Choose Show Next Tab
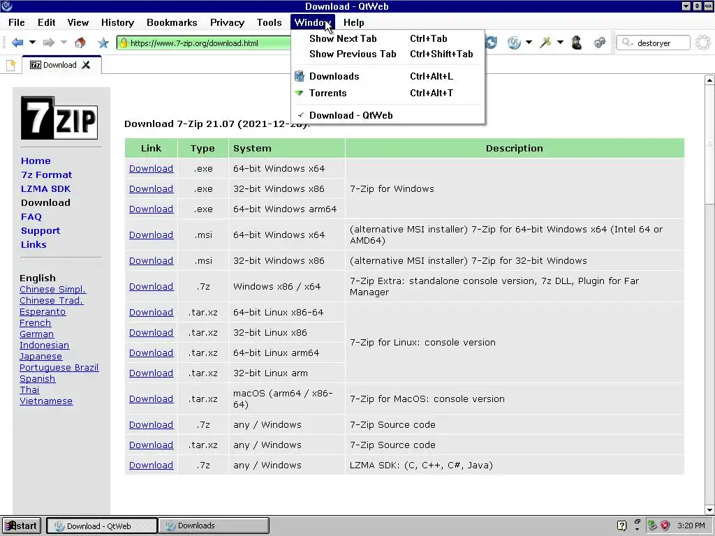The height and width of the screenshot is (536, 715). pyautogui.click(x=388, y=39)
